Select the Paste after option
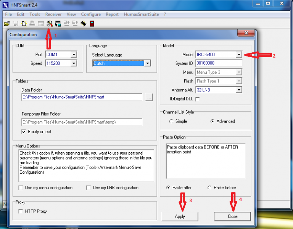293x229 pixels. (168, 187)
